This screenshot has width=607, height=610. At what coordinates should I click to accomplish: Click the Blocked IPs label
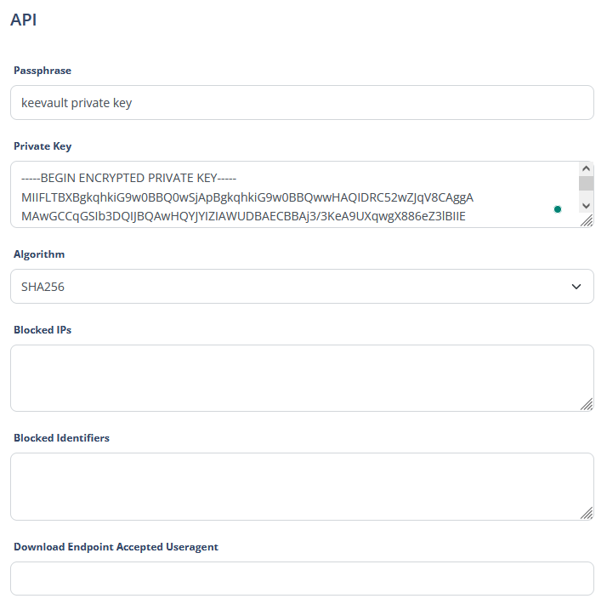(43, 330)
